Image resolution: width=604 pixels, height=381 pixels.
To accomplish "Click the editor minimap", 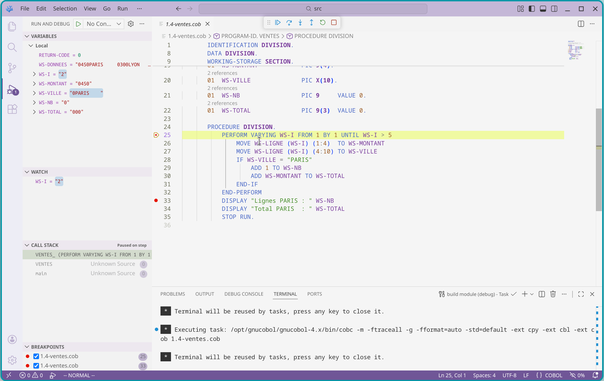I will point(576,50).
